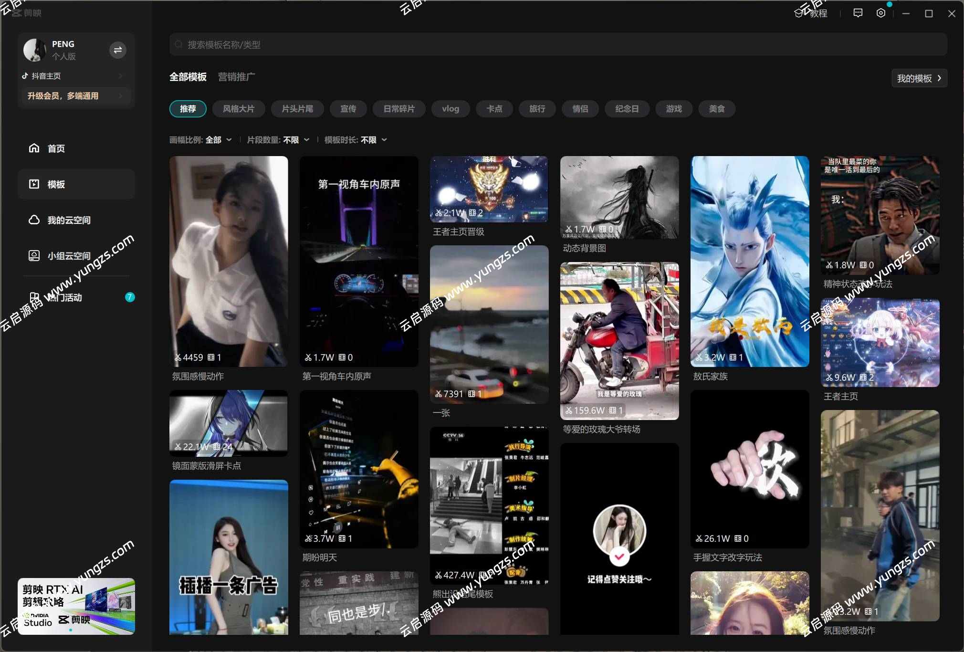The height and width of the screenshot is (652, 964).
Task: Select the 模板 template sidebar icon
Action: [34, 184]
